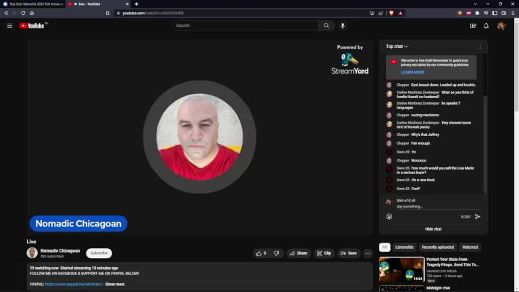Click the browser address bar URL
The image size is (519, 292).
click(153, 13)
